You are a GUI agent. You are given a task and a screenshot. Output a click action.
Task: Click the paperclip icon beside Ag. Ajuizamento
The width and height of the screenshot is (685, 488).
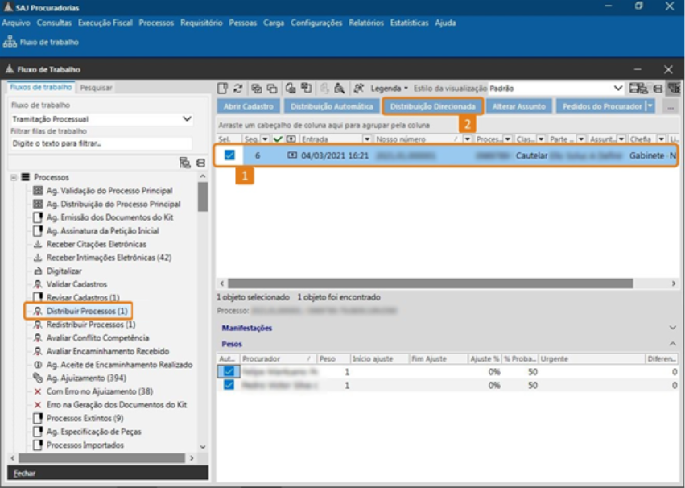tap(37, 378)
